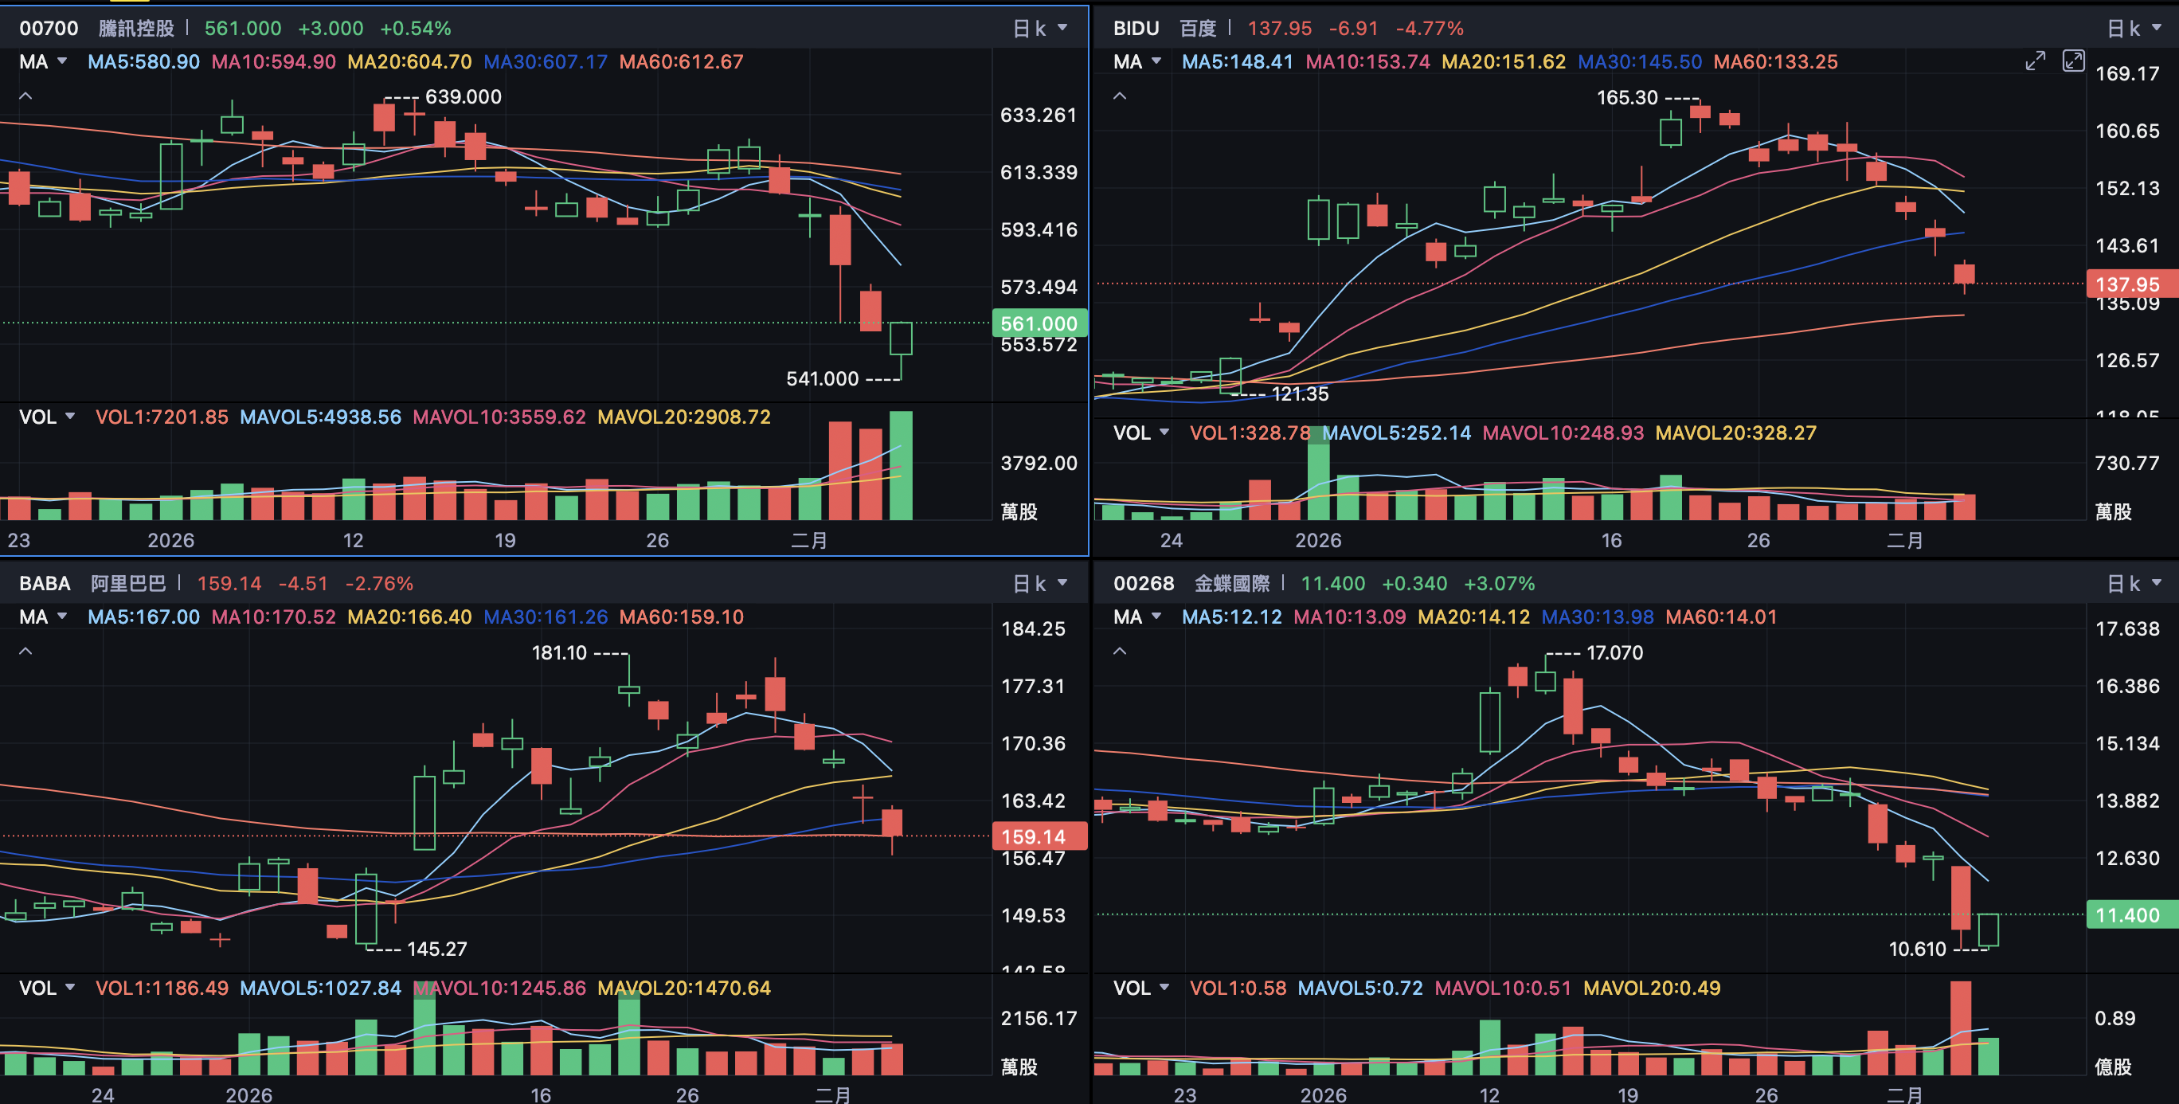Open the MA indicator menu in Tencent chart
Screen dimensions: 2179x1104
point(42,62)
